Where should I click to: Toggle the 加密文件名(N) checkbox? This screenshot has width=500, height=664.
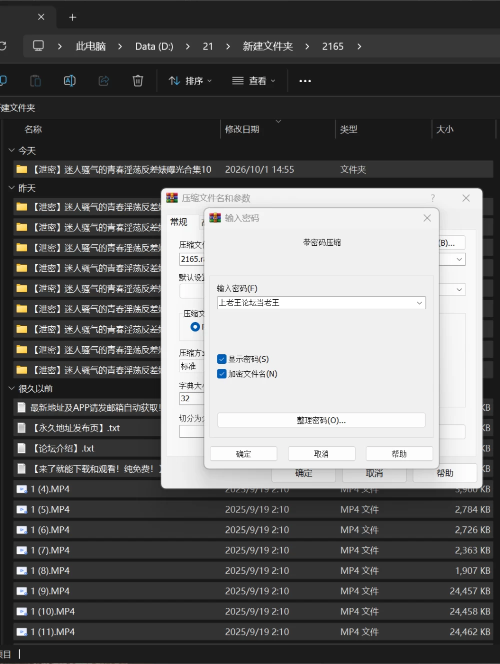coord(222,374)
